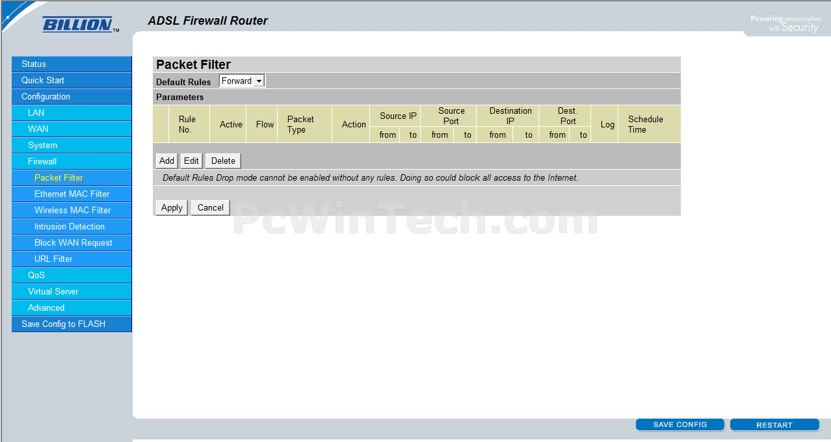The height and width of the screenshot is (442, 831).
Task: Click the Delete rule button
Action: pos(223,161)
